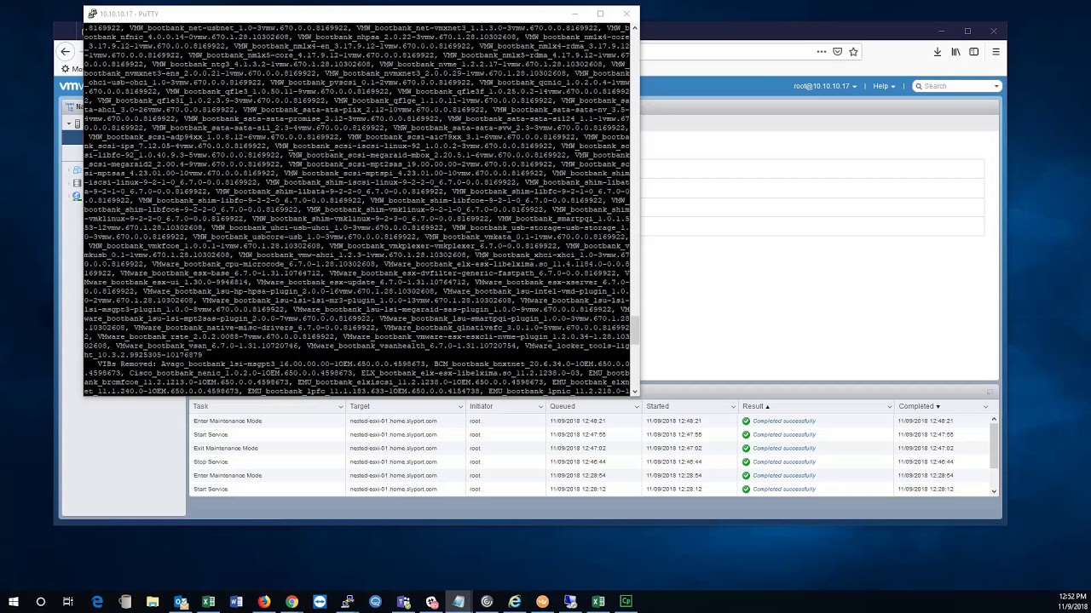The height and width of the screenshot is (613, 1091).
Task: Sort tasks by Queued column header
Action: click(562, 406)
